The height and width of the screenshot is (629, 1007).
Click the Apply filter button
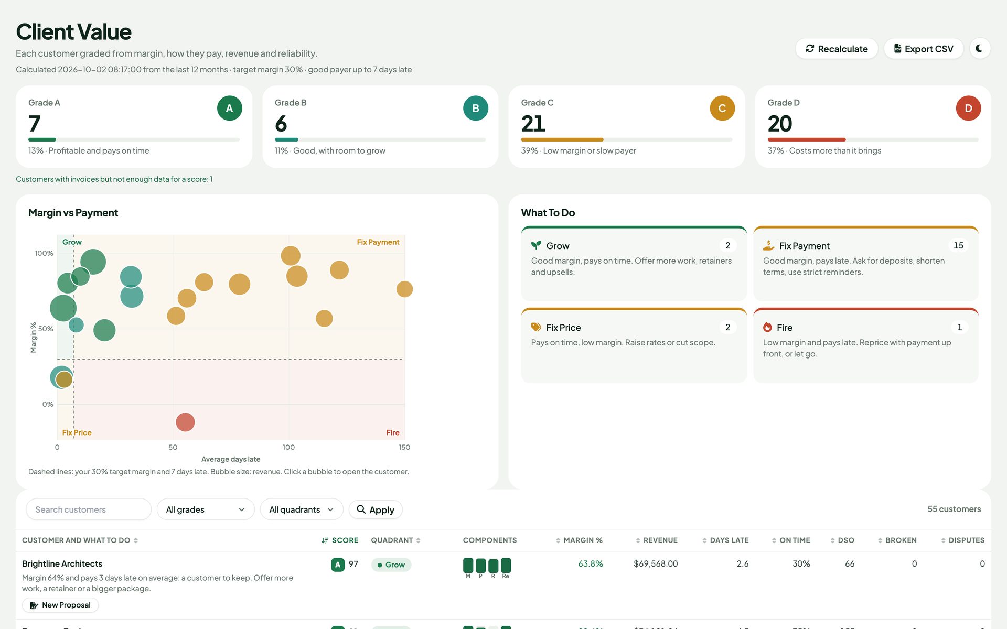[376, 509]
